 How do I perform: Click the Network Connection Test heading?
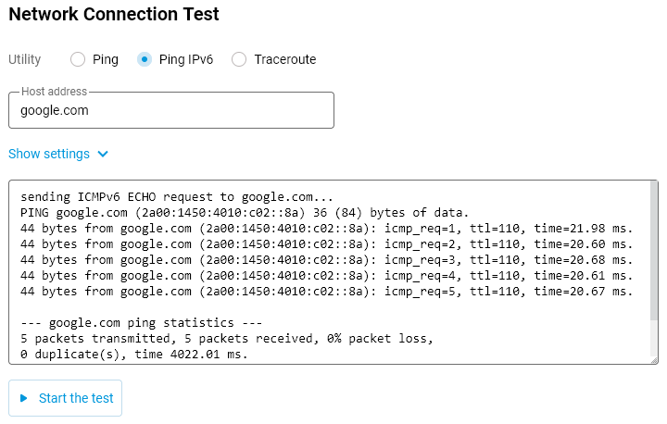(114, 15)
